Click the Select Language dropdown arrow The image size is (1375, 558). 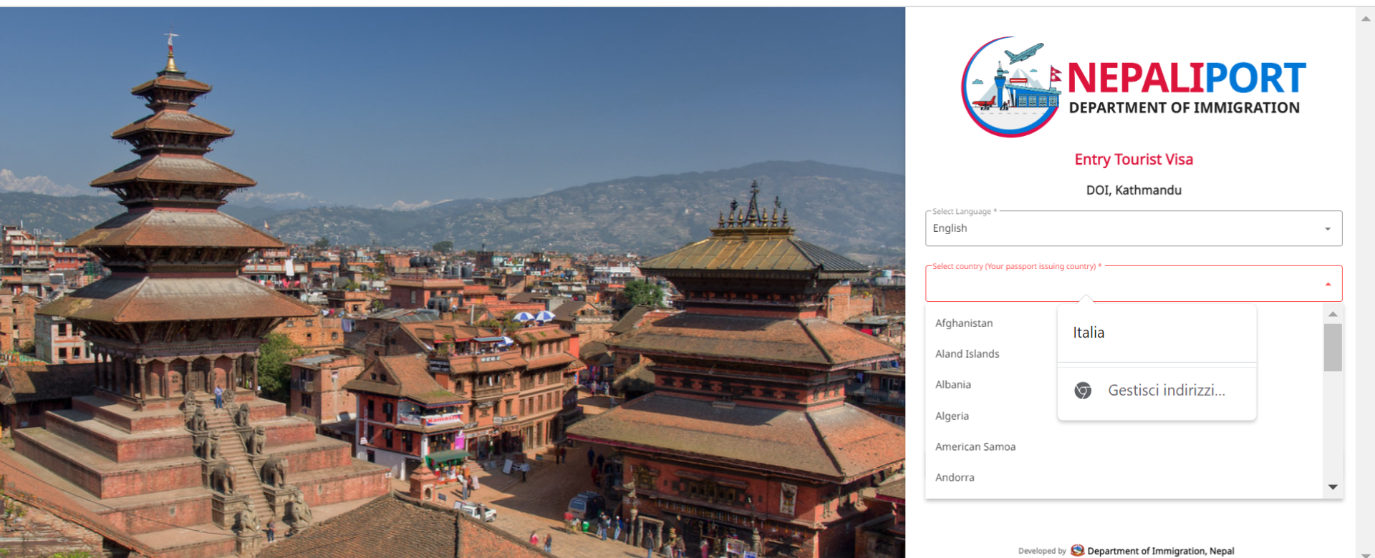pos(1328,229)
